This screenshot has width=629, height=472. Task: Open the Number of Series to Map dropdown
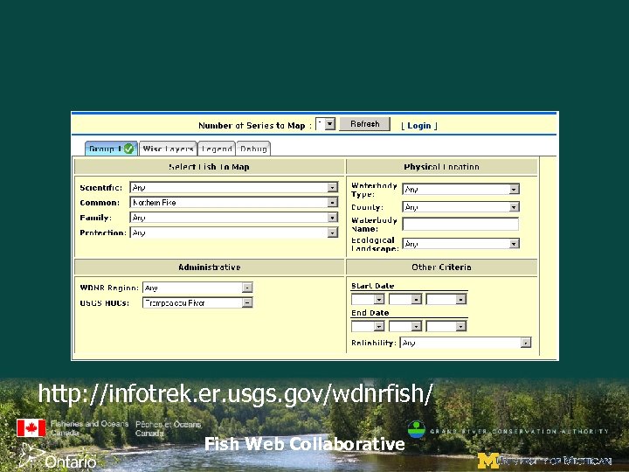[x=325, y=124]
